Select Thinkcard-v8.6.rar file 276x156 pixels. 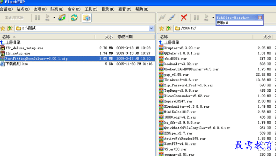coord(181,80)
